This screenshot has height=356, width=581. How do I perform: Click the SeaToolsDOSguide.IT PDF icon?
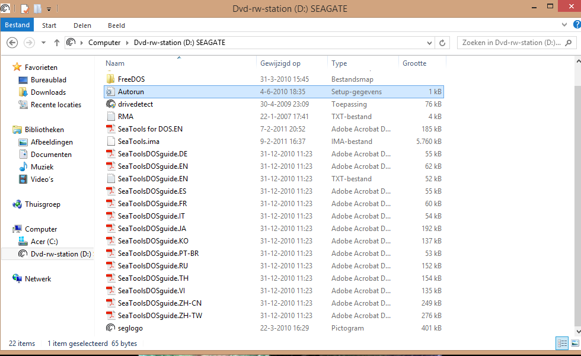point(110,216)
